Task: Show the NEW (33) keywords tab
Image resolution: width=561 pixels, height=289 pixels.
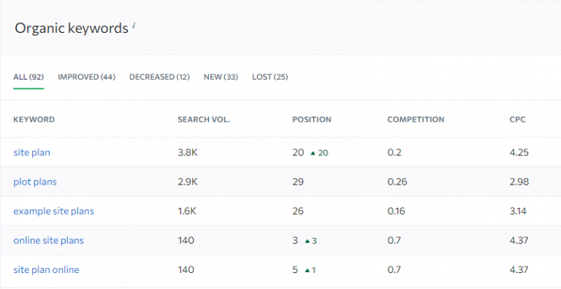Action: click(x=221, y=77)
